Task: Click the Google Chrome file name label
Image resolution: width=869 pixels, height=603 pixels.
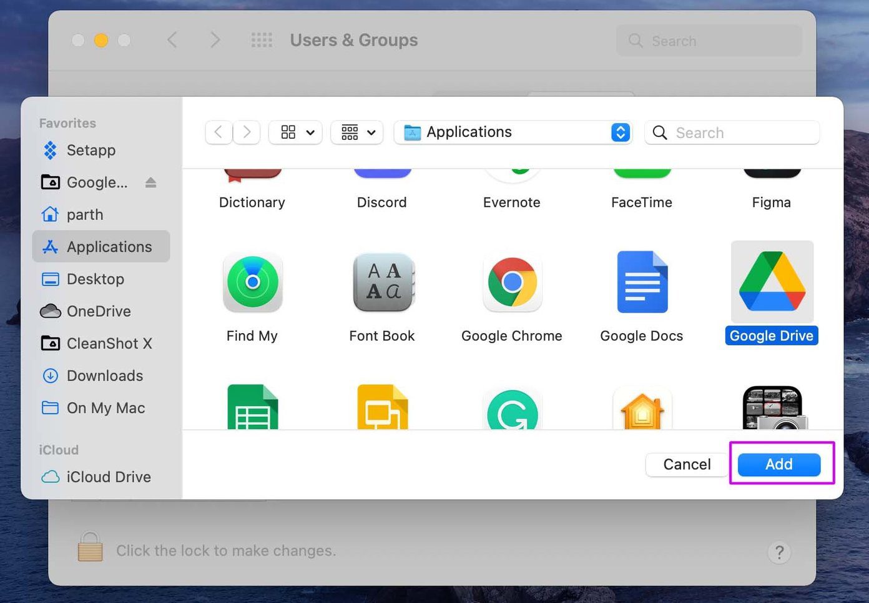Action: (x=512, y=336)
